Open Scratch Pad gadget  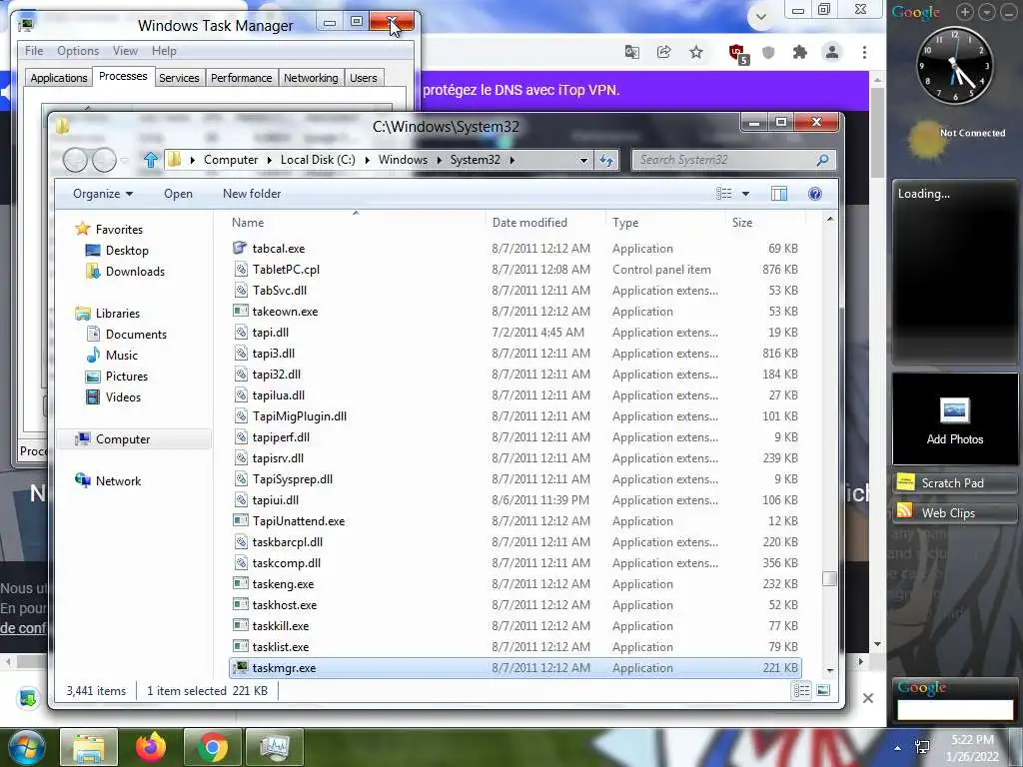pos(954,482)
